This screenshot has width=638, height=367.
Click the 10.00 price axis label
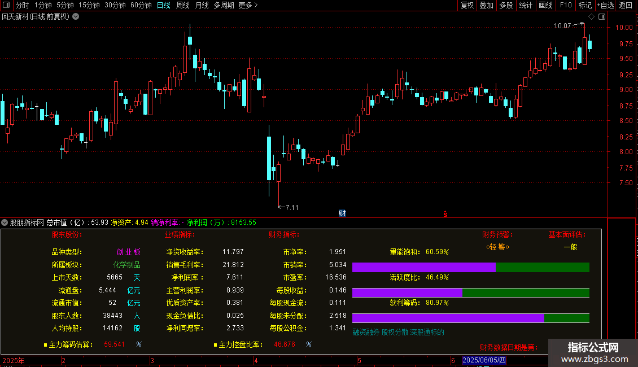[624, 27]
